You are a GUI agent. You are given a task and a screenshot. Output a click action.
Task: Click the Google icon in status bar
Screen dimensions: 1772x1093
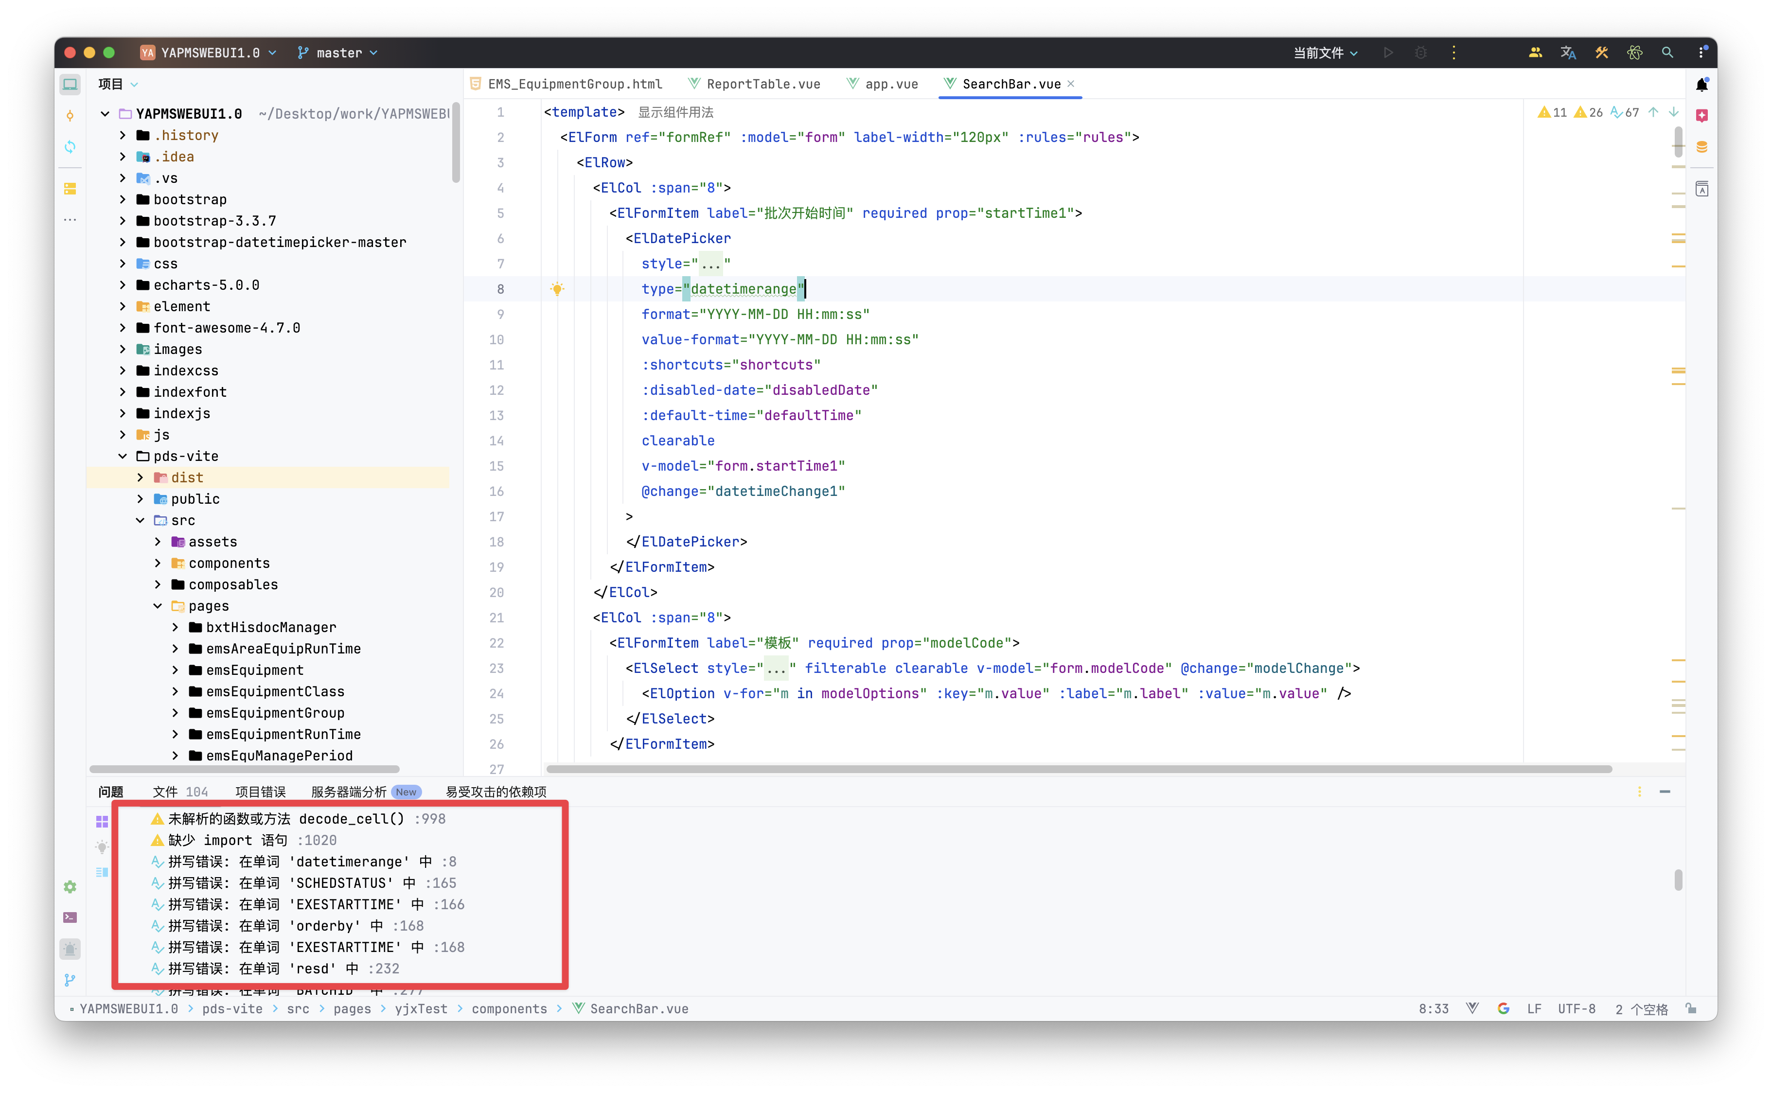click(x=1503, y=1008)
